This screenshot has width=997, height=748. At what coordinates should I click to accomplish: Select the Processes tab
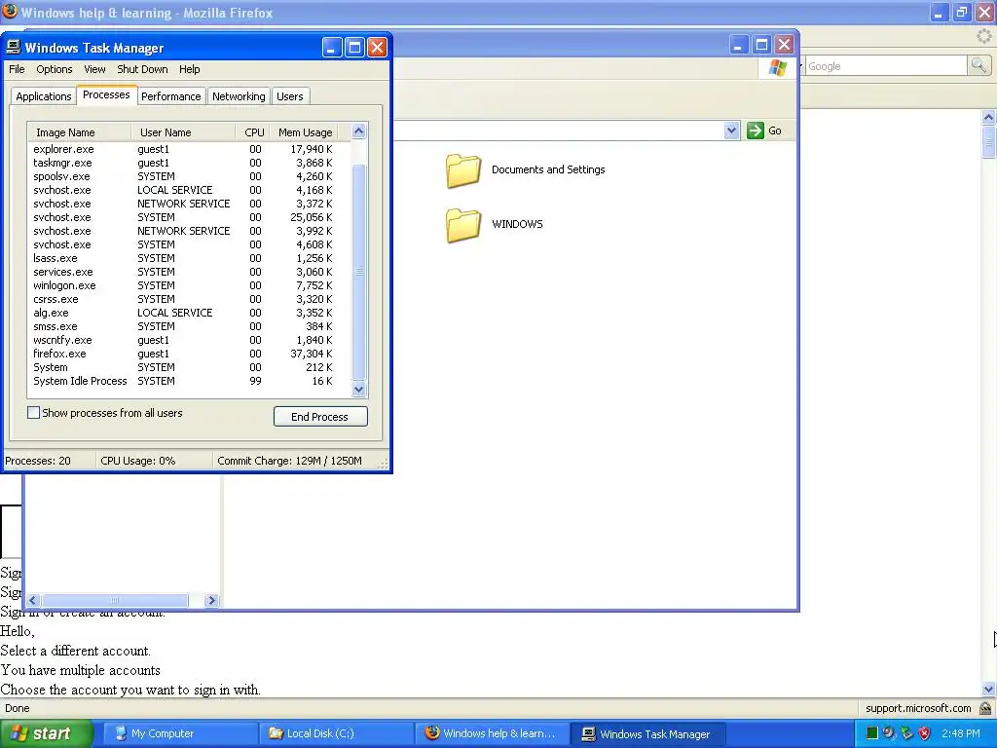tap(106, 94)
